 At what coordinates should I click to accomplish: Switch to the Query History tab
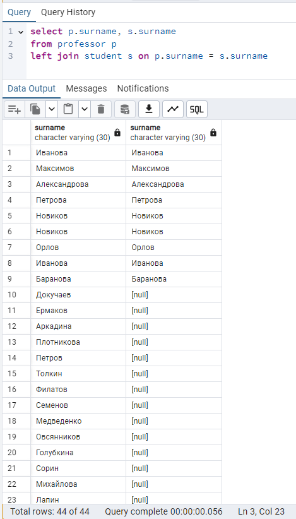68,13
